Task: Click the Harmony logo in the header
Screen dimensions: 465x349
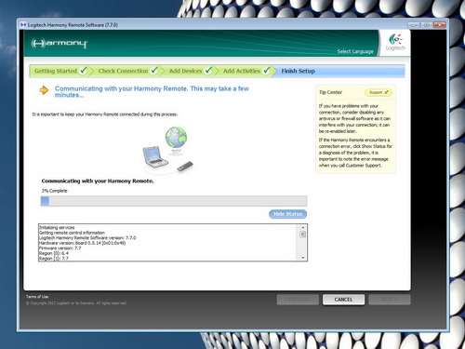Action: tap(60, 44)
